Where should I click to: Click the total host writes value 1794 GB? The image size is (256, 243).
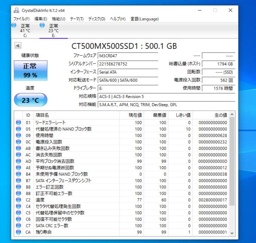pos(218,64)
